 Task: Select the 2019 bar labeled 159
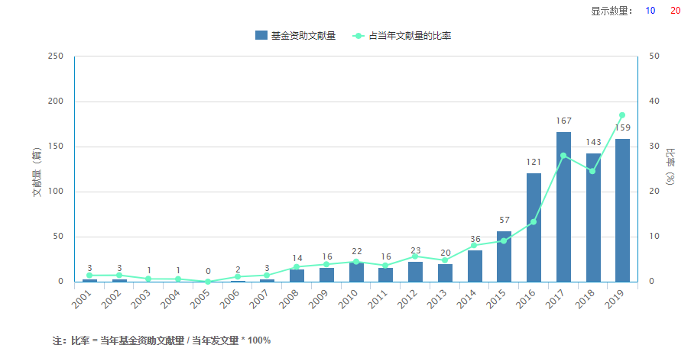622,211
